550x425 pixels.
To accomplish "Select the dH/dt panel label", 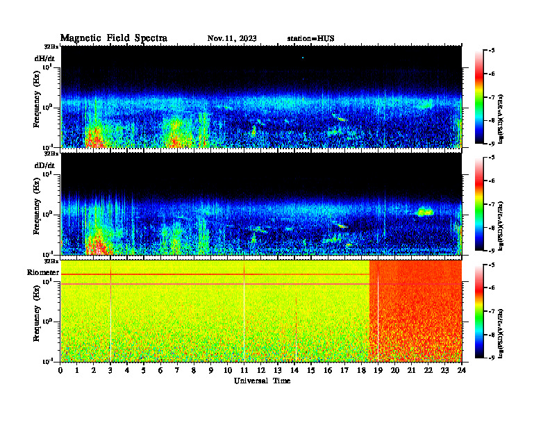I will pos(44,58).
